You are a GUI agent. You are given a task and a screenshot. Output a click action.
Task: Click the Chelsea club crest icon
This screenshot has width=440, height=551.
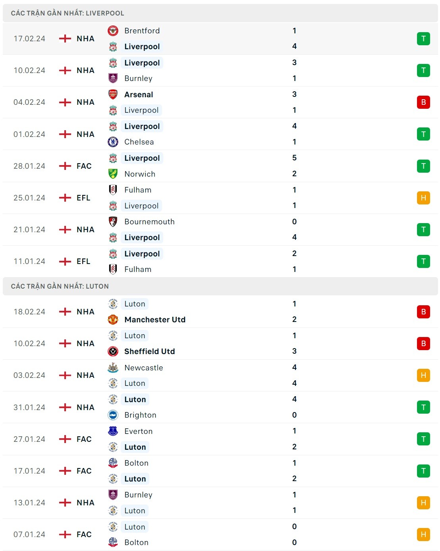(x=113, y=142)
